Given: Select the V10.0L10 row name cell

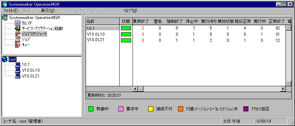Looking at the screenshot, I should click(103, 34).
